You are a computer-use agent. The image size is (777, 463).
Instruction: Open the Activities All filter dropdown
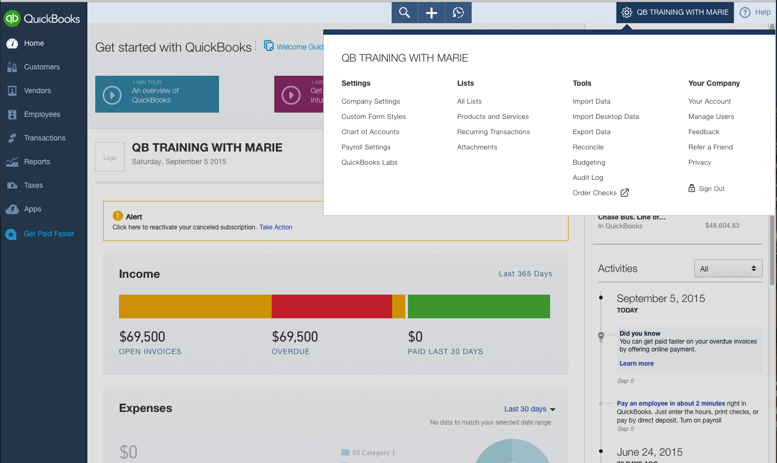(x=728, y=269)
